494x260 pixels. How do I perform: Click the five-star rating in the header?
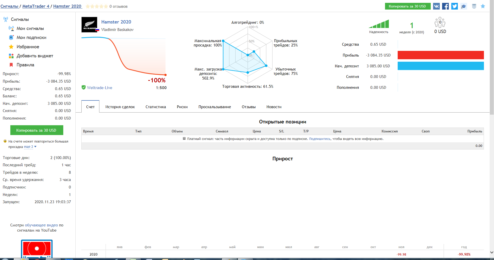(x=97, y=6)
